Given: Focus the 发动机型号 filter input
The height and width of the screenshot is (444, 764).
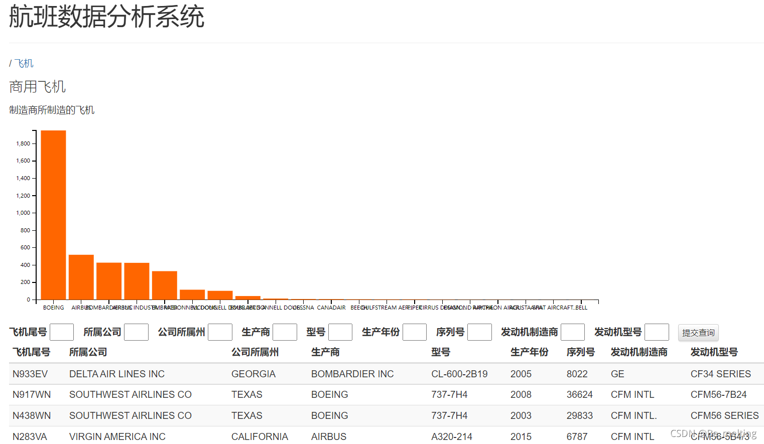Looking at the screenshot, I should pos(657,332).
